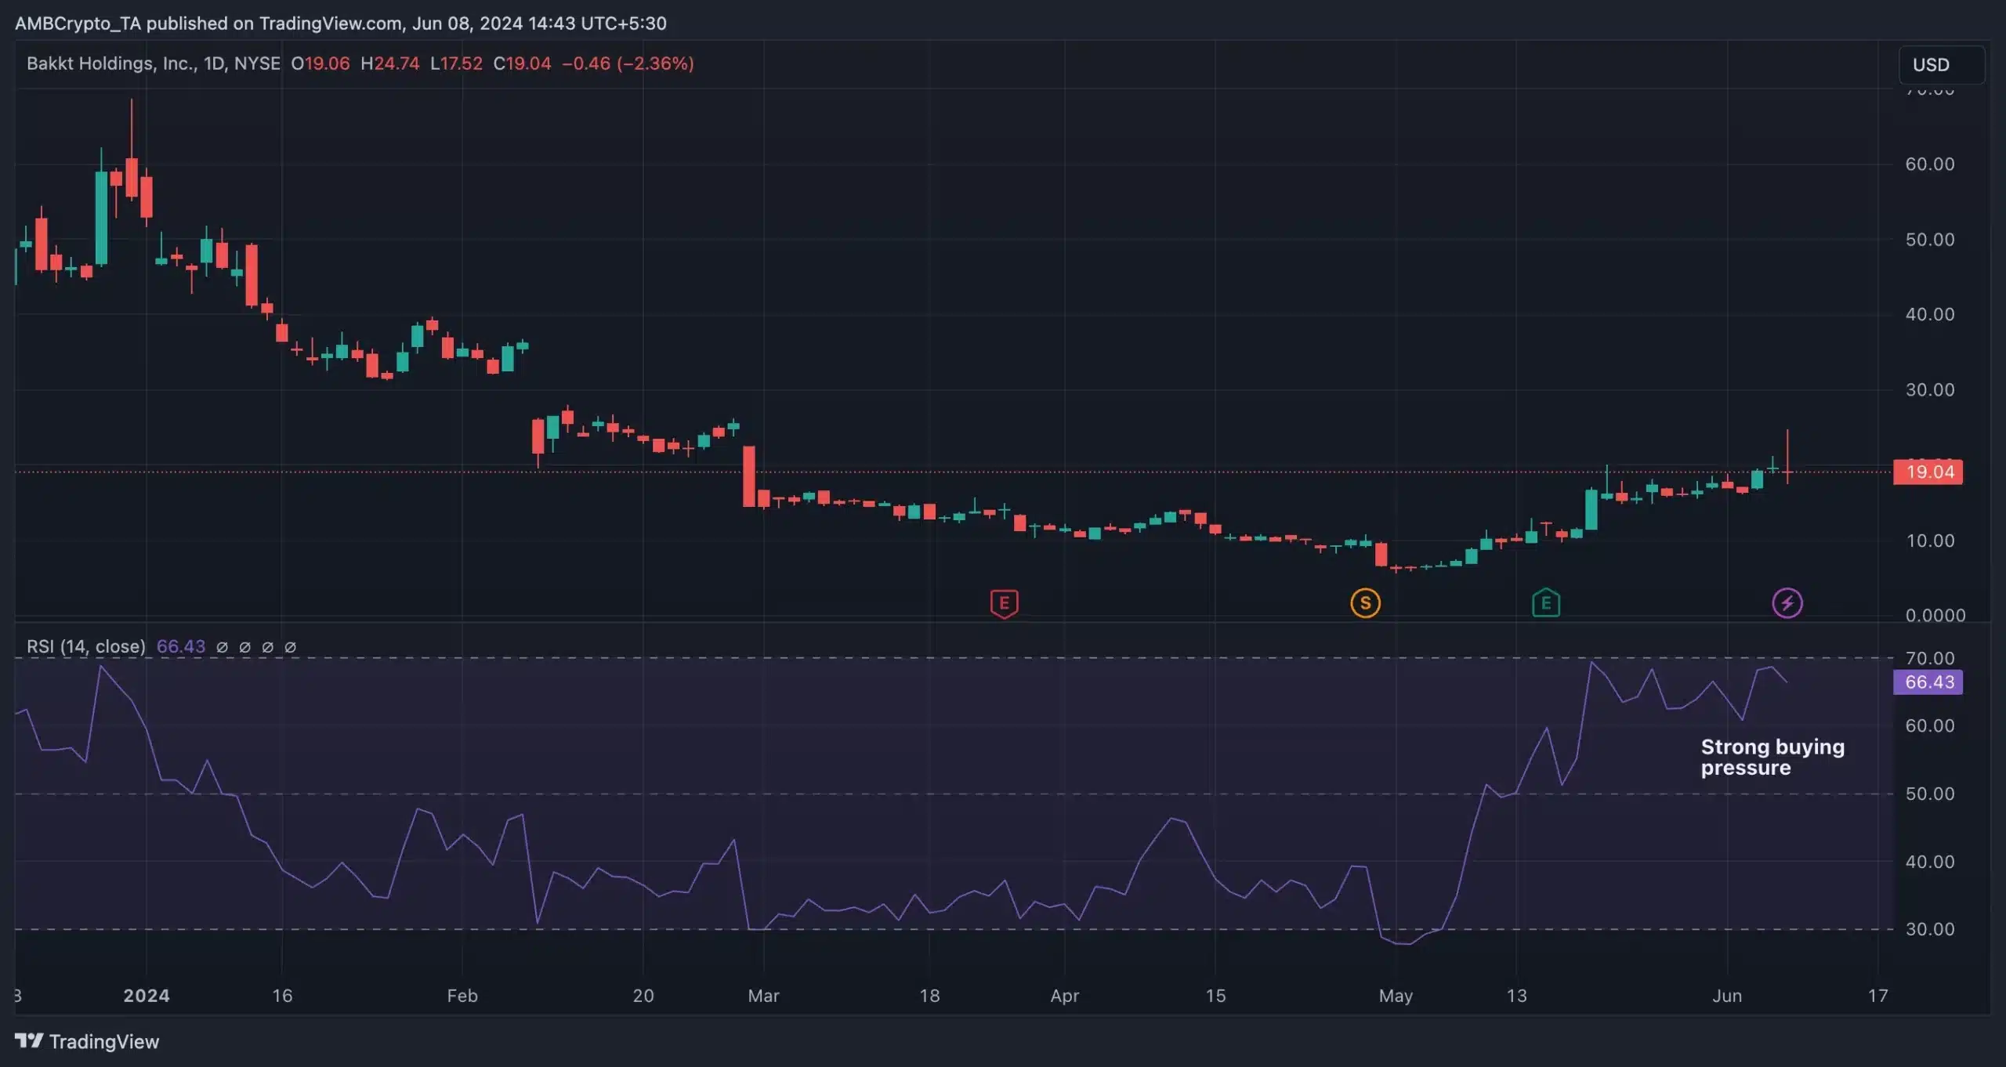Click the 13 date label on time axis
Image resolution: width=2006 pixels, height=1067 pixels.
[x=1516, y=996]
